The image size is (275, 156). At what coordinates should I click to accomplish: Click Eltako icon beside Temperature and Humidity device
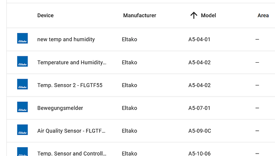point(22,61)
